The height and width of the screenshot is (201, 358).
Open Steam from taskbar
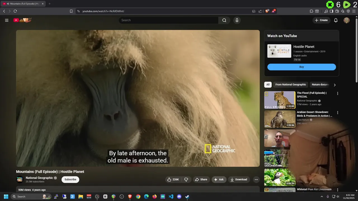(x=187, y=197)
